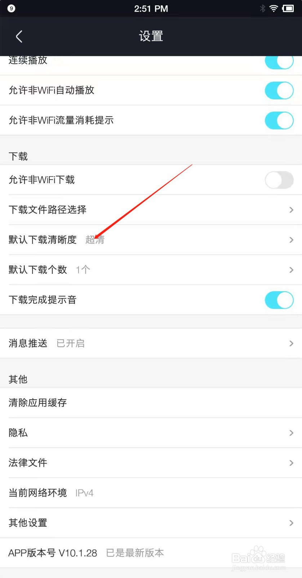The height and width of the screenshot is (578, 302).
Task: Turn off 下载完成提示音 switch
Action: point(279,300)
